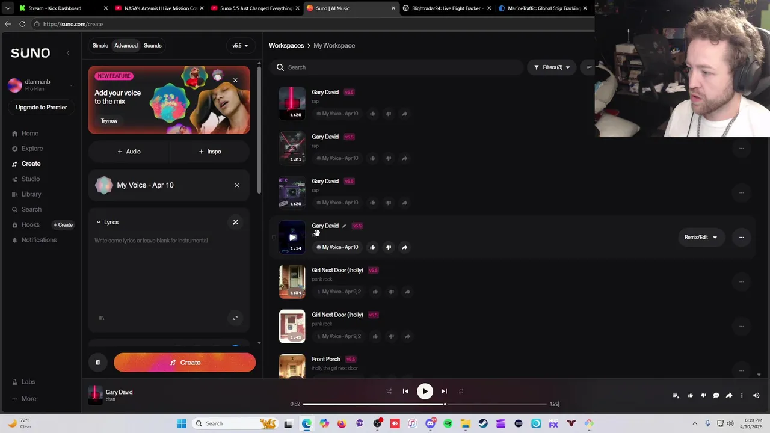770x433 pixels.
Task: Dismiss the New Feature banner
Action: 235,81
